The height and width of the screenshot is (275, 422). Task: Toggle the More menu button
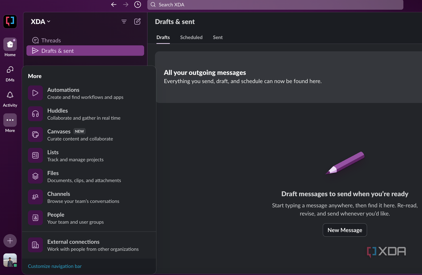[10, 120]
